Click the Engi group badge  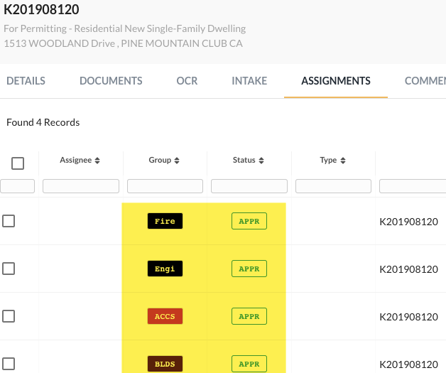(x=165, y=269)
